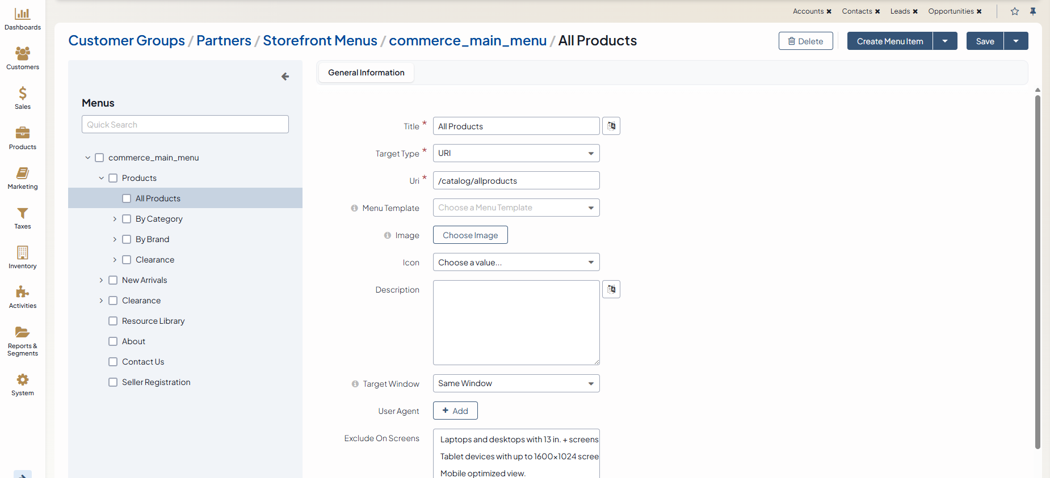Screen dimensions: 1050x478
Task: Click the Title field translation icon
Action: (x=611, y=126)
